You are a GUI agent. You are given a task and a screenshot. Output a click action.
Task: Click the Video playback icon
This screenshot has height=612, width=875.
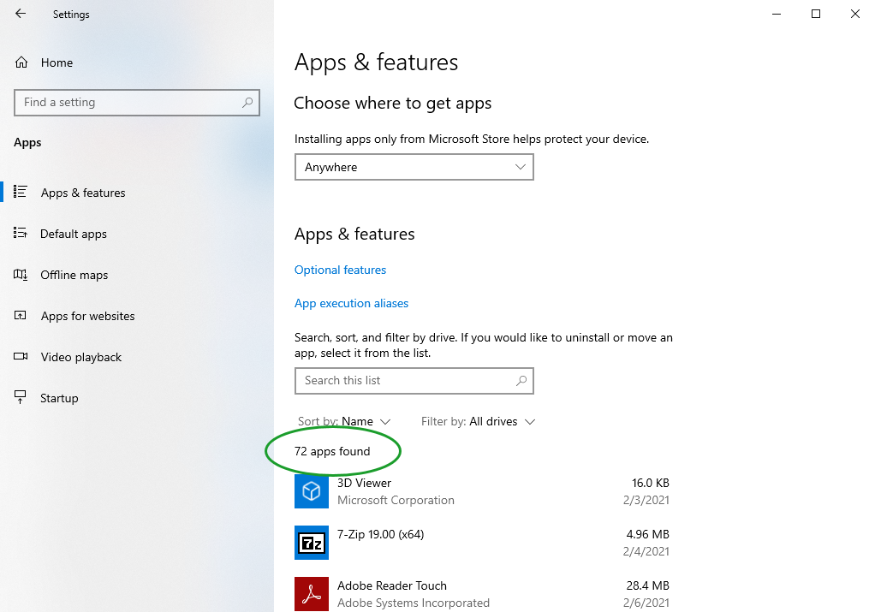tap(21, 357)
